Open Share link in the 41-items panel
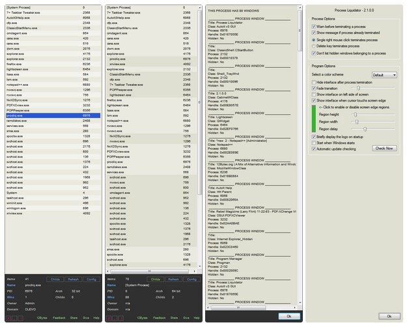The height and width of the screenshot is (327, 409). pyautogui.click(x=74, y=318)
